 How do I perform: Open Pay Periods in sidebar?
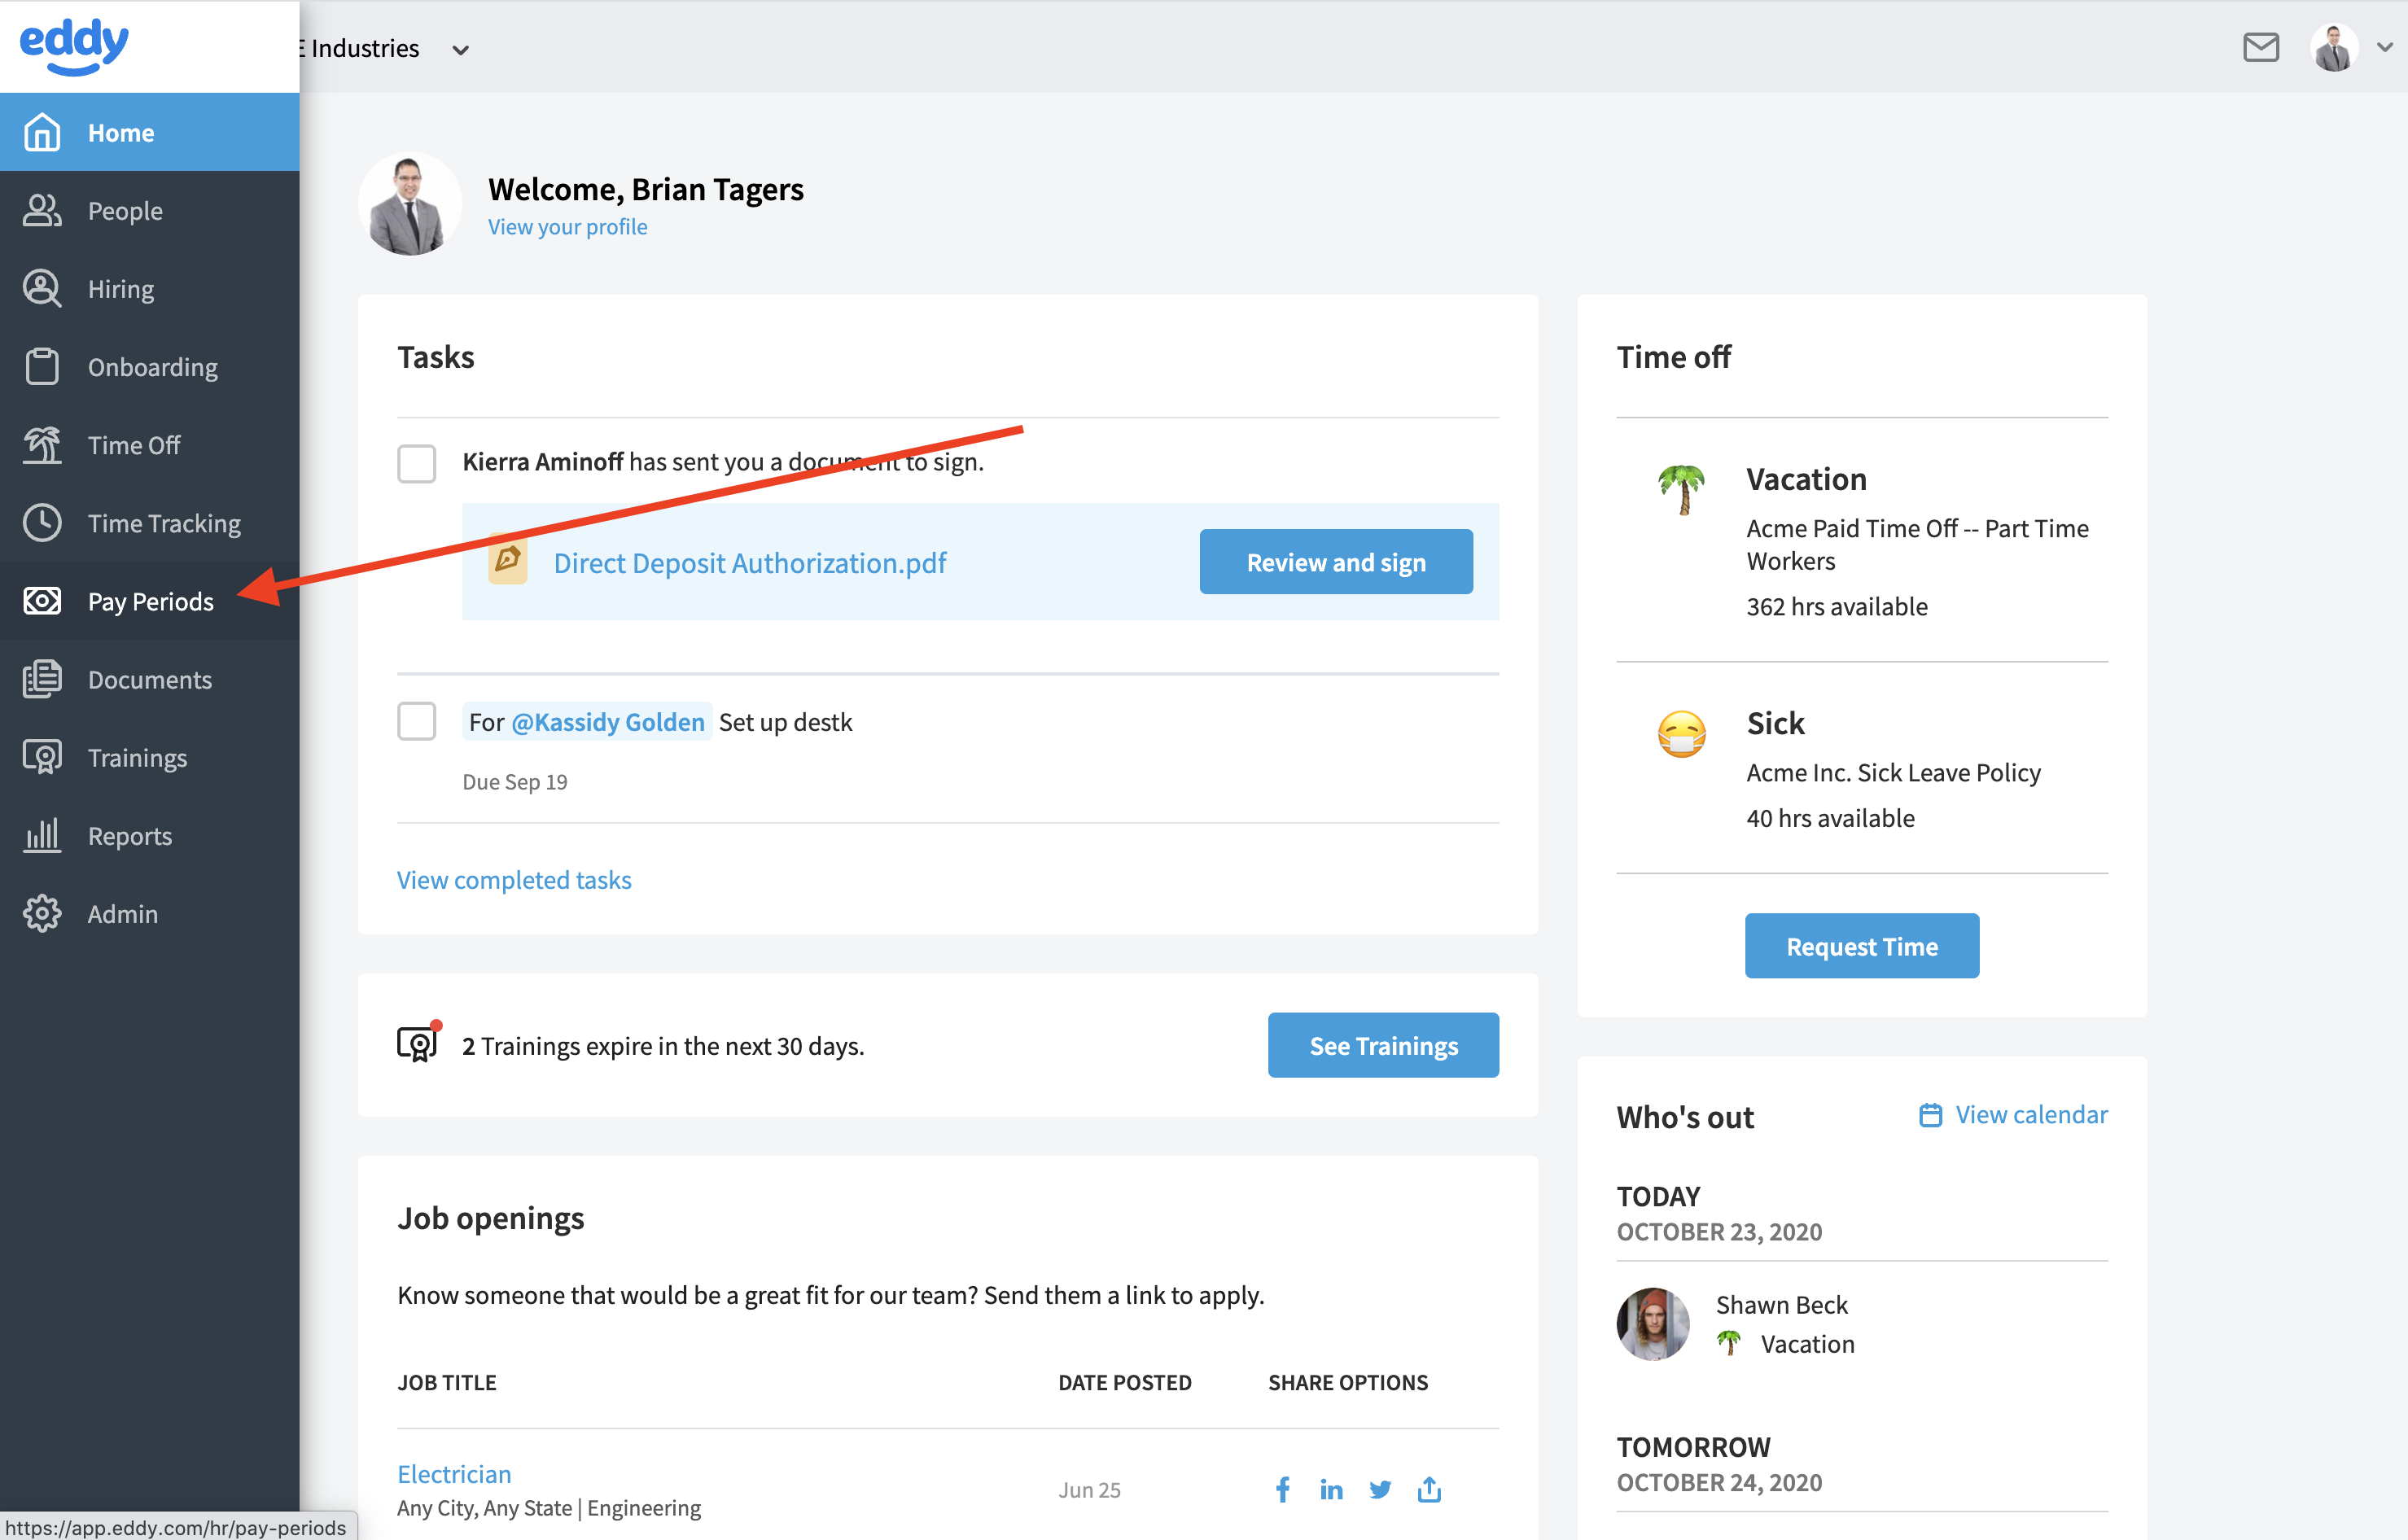pos(150,600)
